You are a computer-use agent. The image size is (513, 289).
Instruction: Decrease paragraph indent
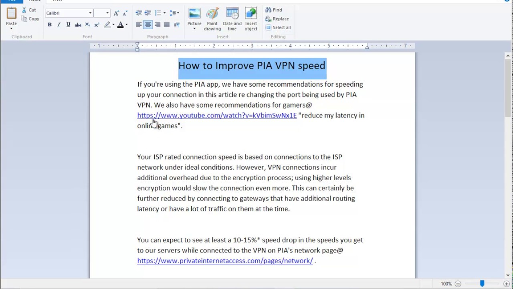click(139, 13)
